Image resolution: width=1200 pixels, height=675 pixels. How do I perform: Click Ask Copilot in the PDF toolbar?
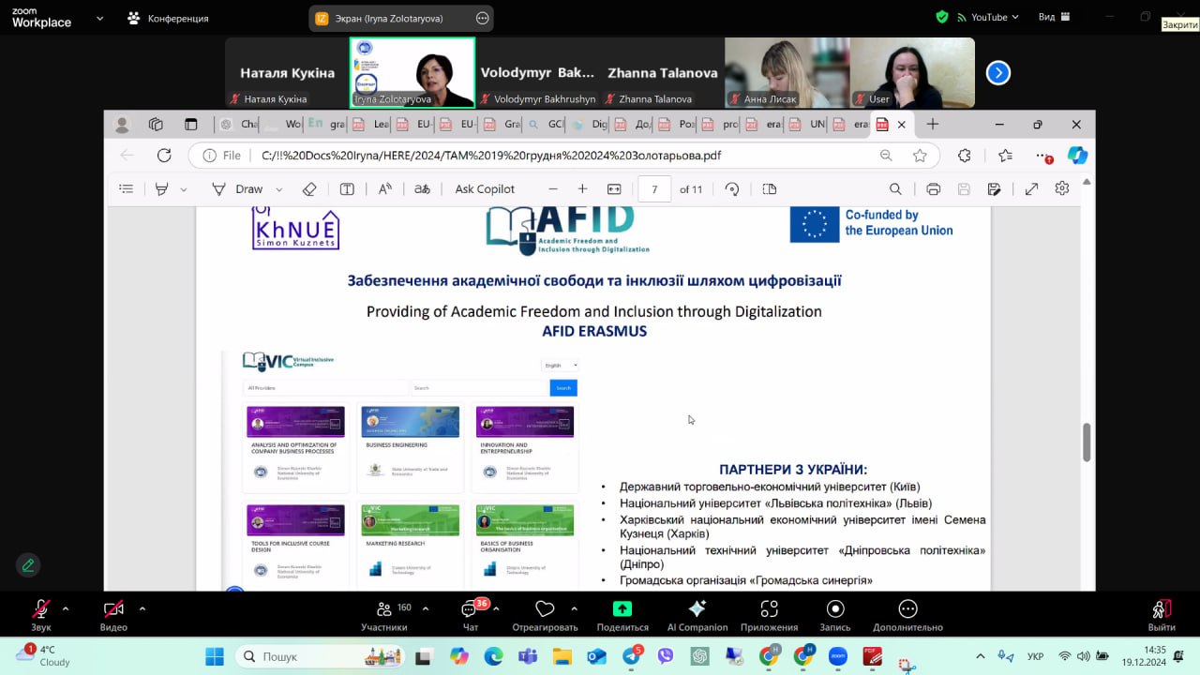485,189
